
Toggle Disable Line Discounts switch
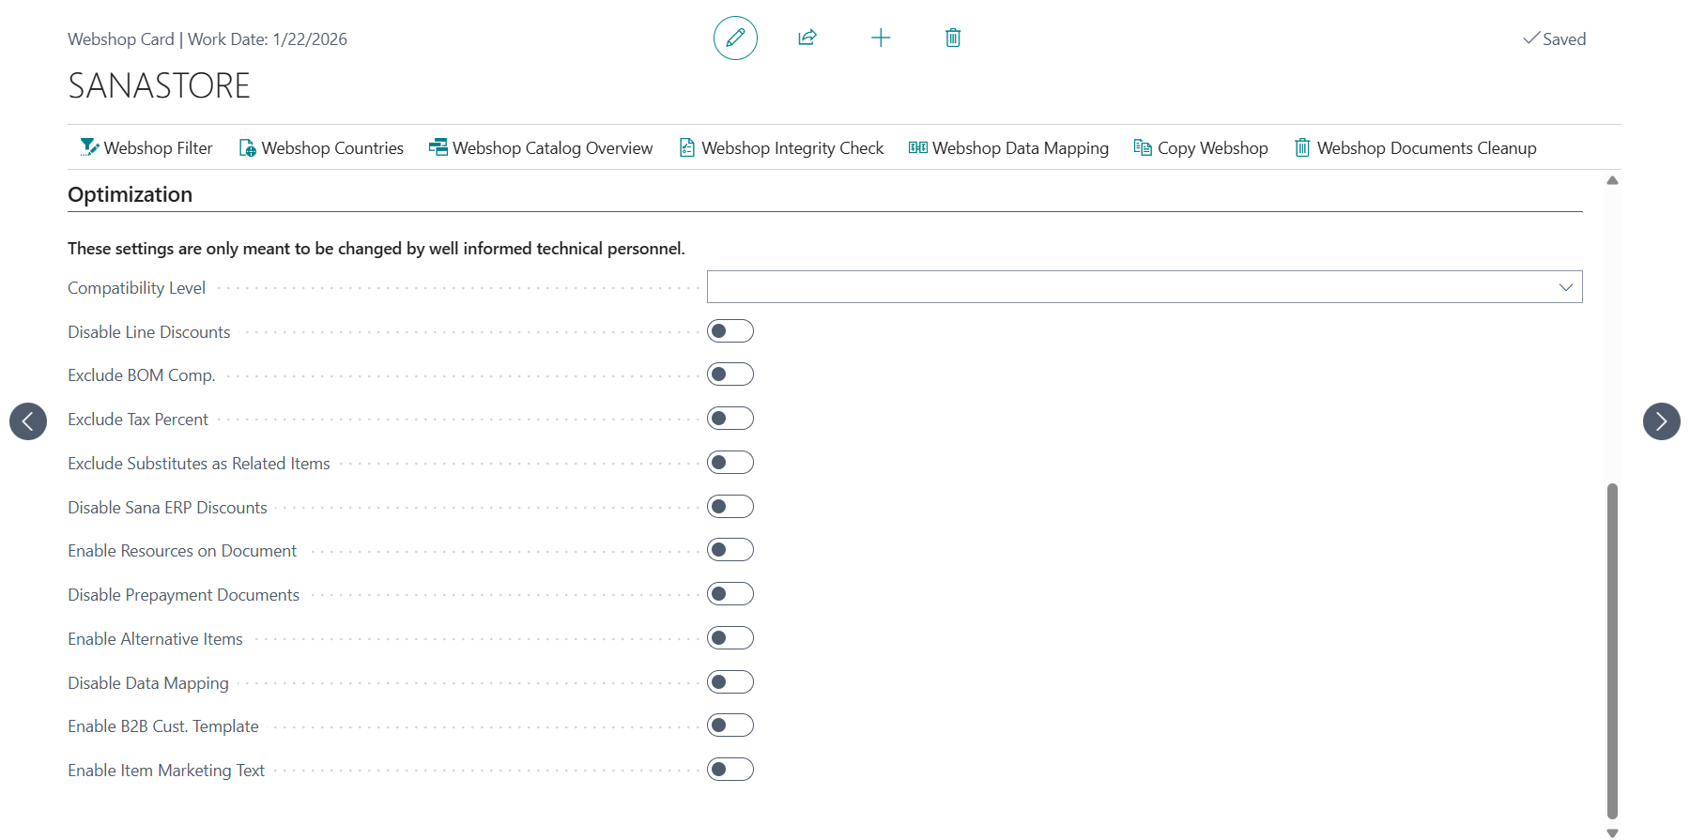point(730,331)
